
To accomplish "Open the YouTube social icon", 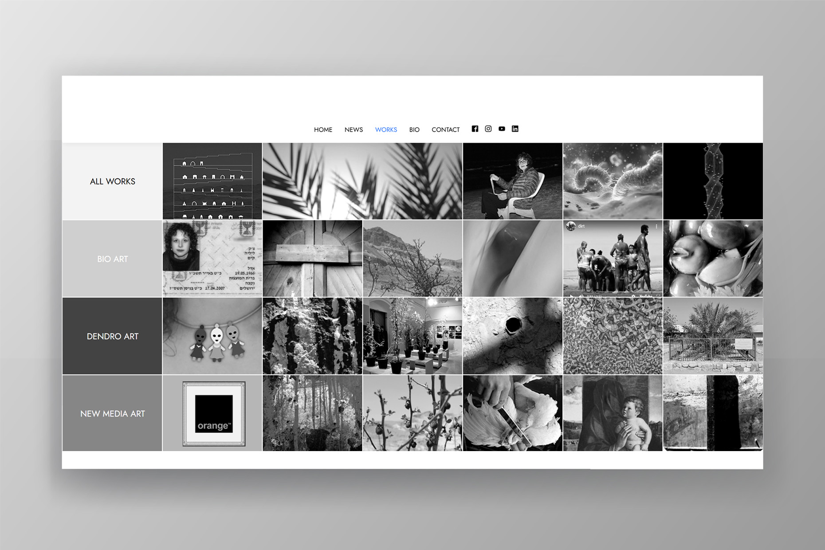I will pyautogui.click(x=502, y=129).
